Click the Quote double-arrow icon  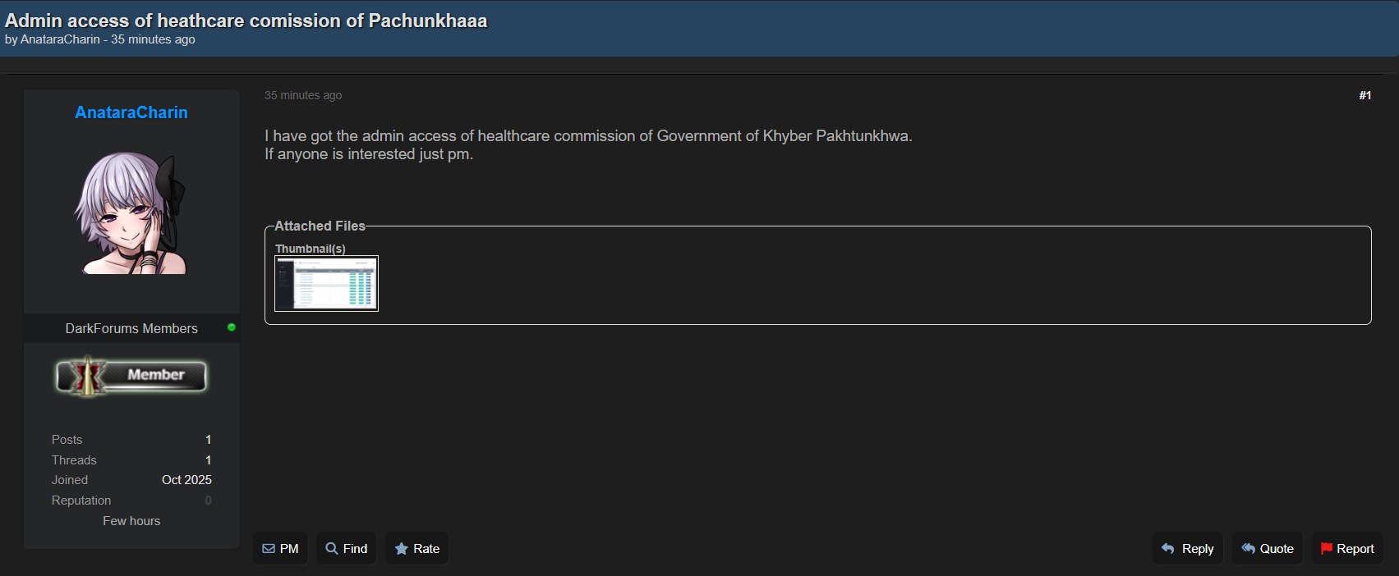(x=1249, y=549)
